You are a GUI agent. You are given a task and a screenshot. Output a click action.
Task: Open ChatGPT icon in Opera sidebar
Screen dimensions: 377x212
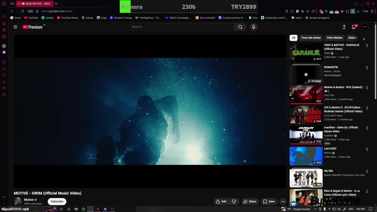click(4, 46)
